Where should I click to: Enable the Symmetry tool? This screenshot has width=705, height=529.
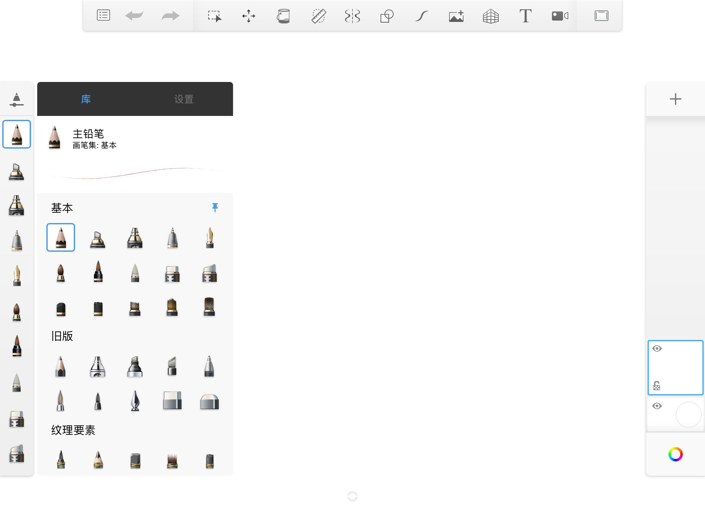352,16
